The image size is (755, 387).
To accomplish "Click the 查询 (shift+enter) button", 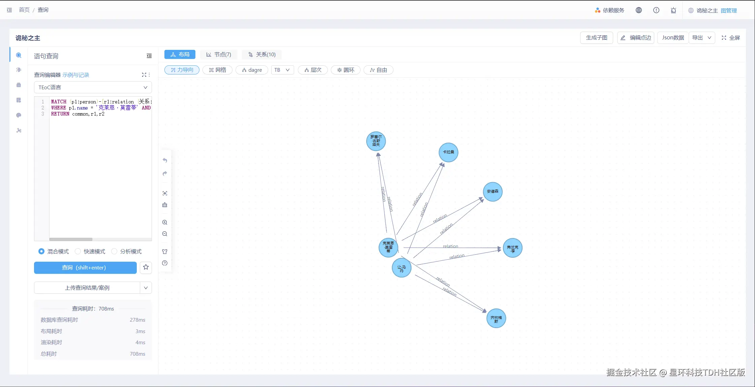I will [85, 267].
